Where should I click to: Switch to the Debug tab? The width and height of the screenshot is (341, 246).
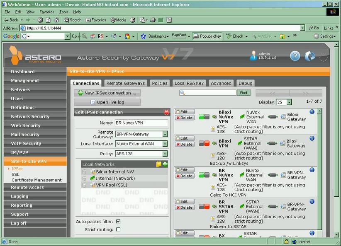pos(245,83)
